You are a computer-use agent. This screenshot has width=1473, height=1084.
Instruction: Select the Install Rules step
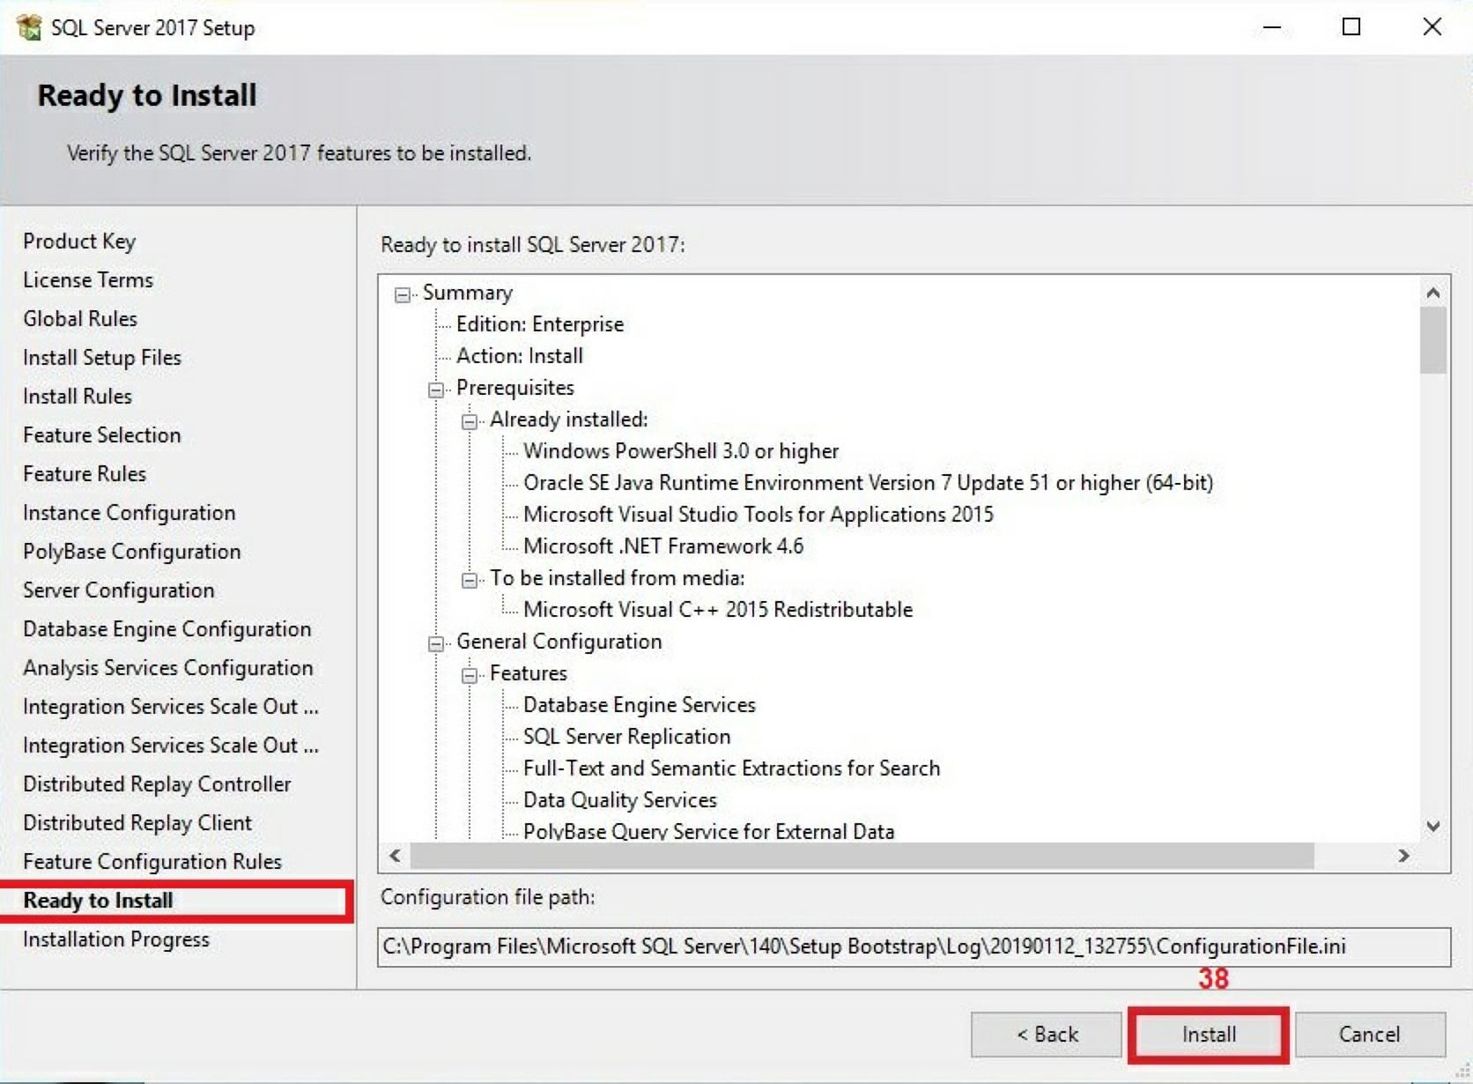pos(78,397)
